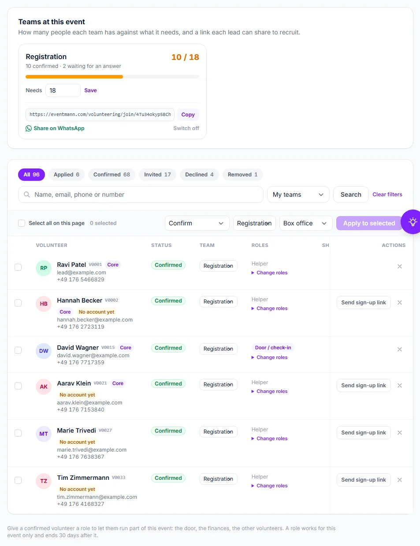Viewport: 420px width, 546px height.
Task: Remove Ravi Patel using the X icon
Action: coord(400,266)
